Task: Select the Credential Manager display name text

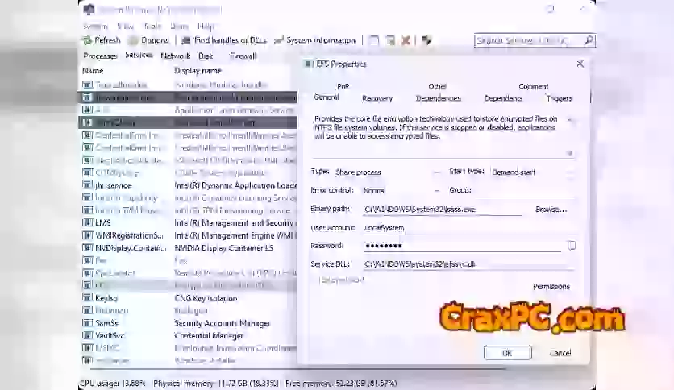Action: click(x=209, y=335)
